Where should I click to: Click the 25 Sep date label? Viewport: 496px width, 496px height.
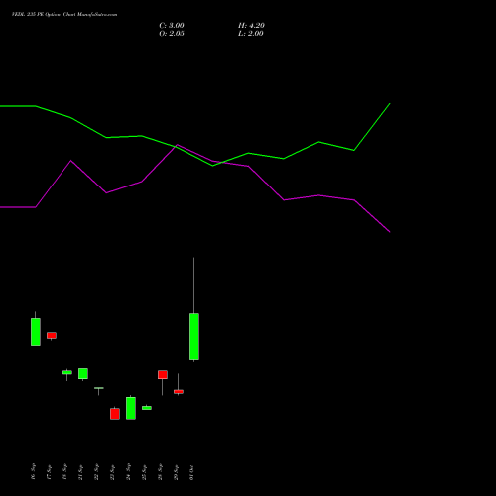click(144, 472)
